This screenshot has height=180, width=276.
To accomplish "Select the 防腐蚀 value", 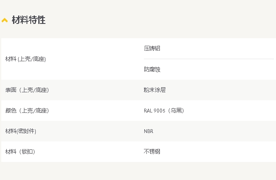I will 152,69.
